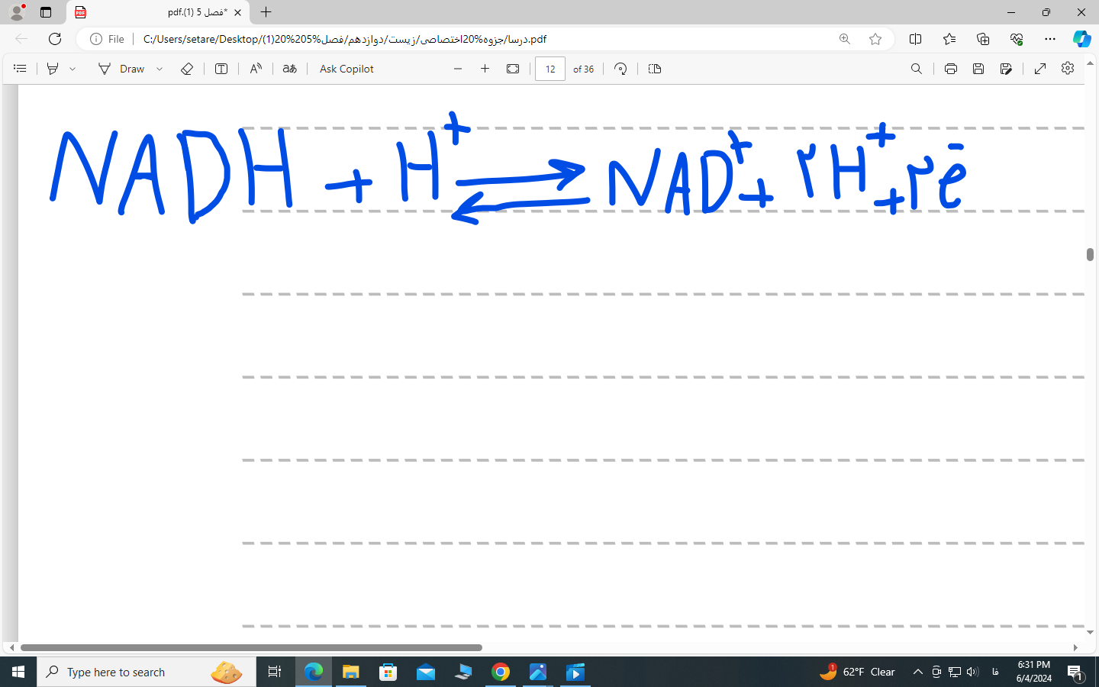Rotate the PDF page
Viewport: 1099px width, 687px height.
pyautogui.click(x=620, y=69)
